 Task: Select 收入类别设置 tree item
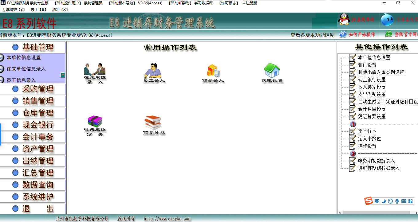click(372, 87)
